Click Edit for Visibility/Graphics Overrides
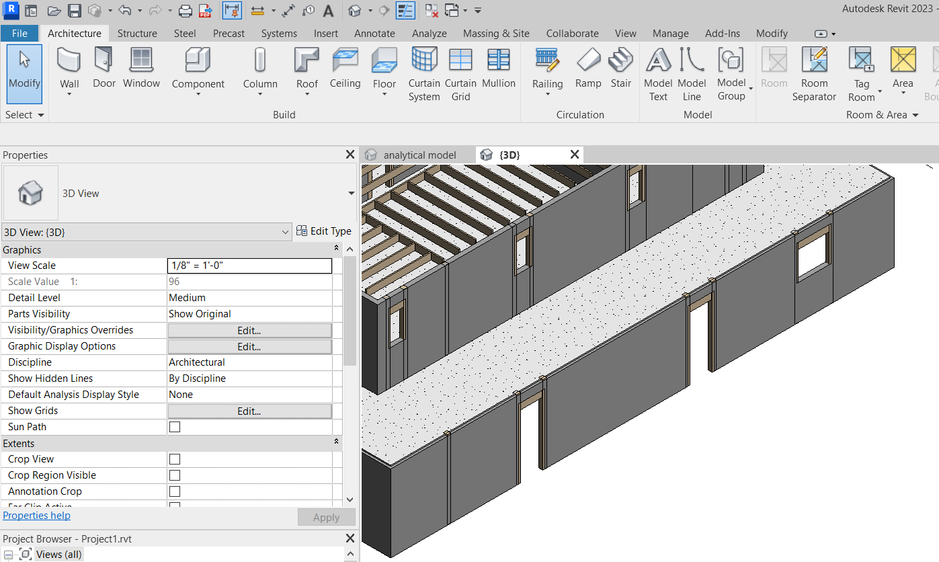Viewport: 939px width, 562px height. click(249, 330)
